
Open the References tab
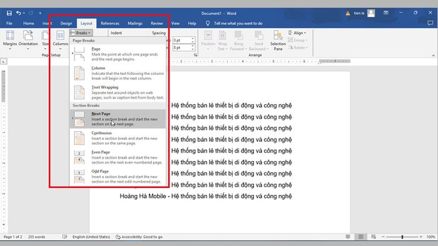coord(110,23)
